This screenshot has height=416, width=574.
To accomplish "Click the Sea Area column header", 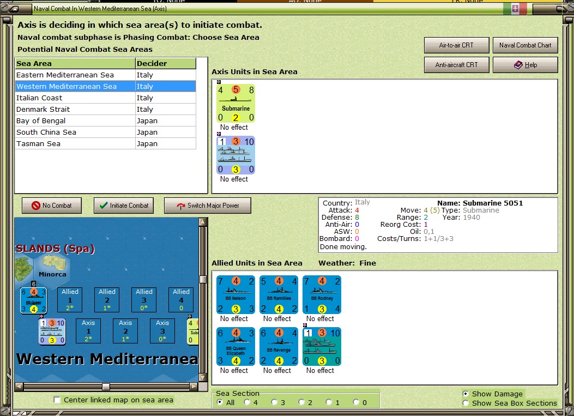I will (x=75, y=63).
